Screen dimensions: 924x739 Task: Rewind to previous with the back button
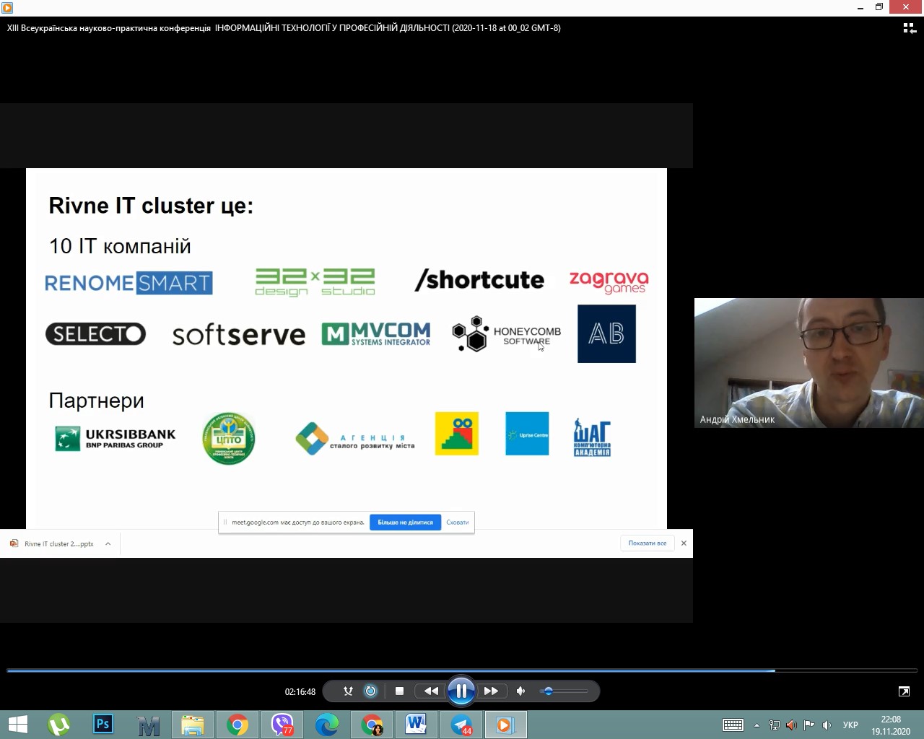[x=431, y=691]
